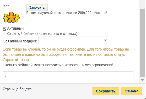Select the orange-yellow people badge icon
146x99 pixels.
point(11,17)
